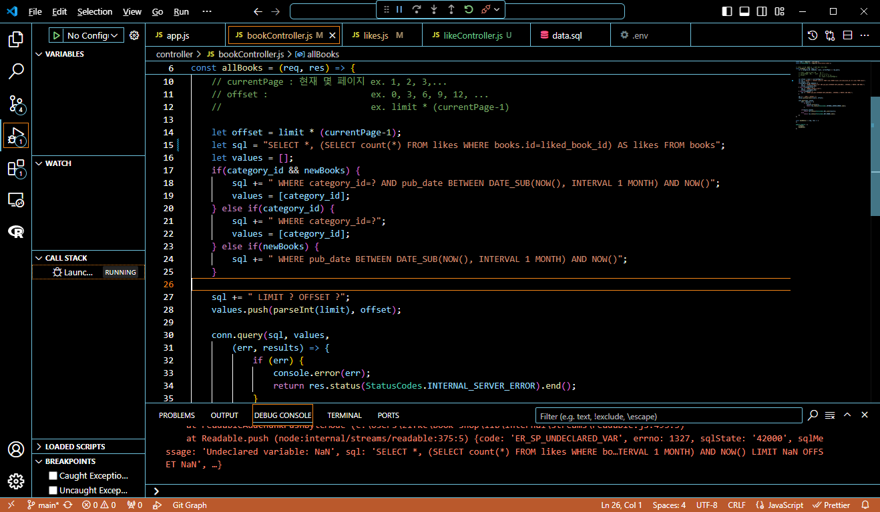Viewport: 880px width, 512px height.
Task: Click the debug console filter search icon
Action: [x=813, y=415]
